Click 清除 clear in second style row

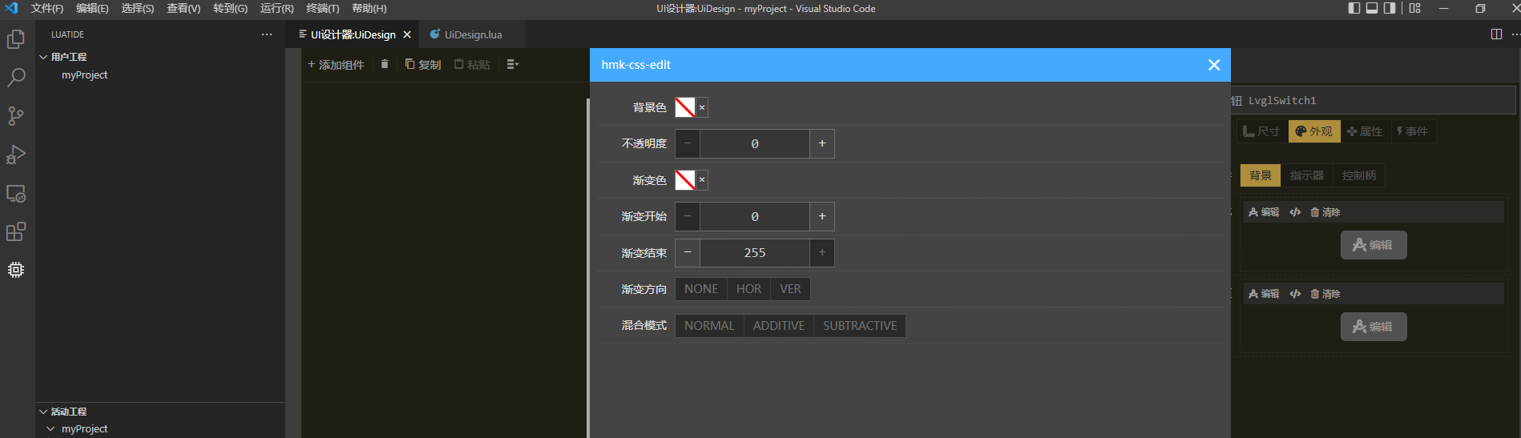click(x=1325, y=294)
